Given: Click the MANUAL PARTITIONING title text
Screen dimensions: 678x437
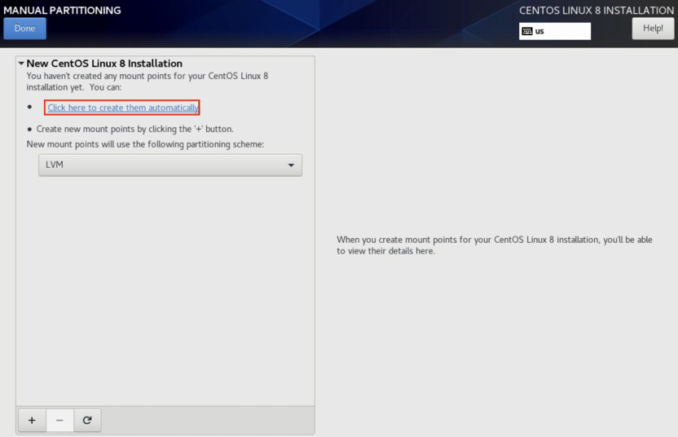Looking at the screenshot, I should click(62, 11).
